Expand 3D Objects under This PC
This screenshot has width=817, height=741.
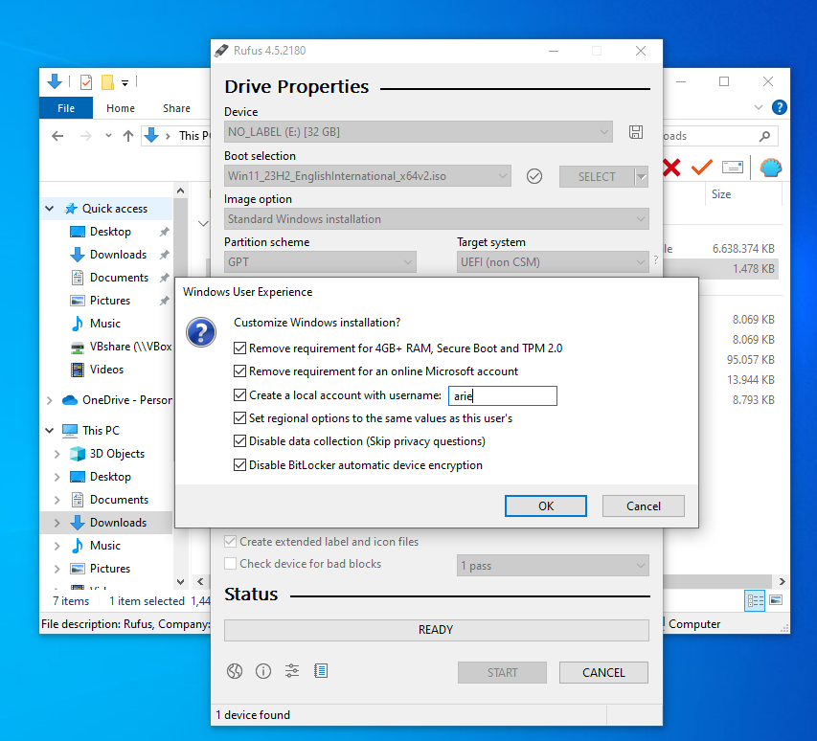57,454
